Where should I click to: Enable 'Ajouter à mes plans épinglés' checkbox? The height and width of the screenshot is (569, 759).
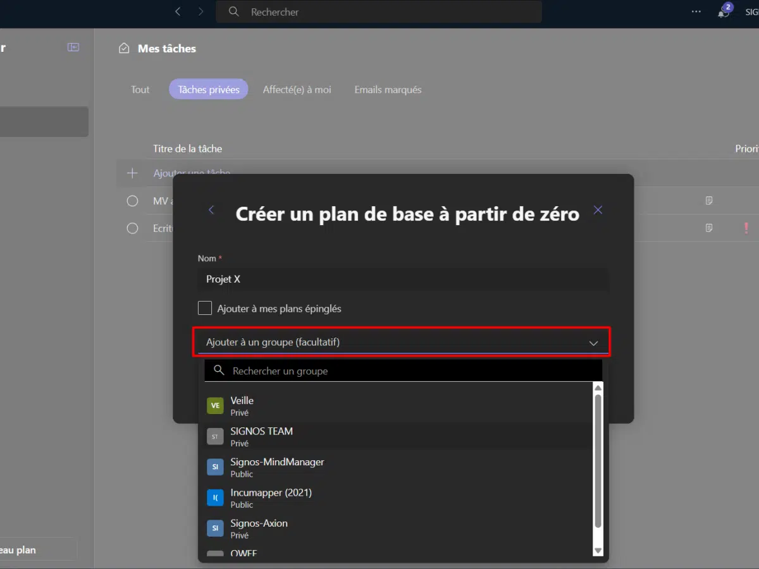click(205, 308)
